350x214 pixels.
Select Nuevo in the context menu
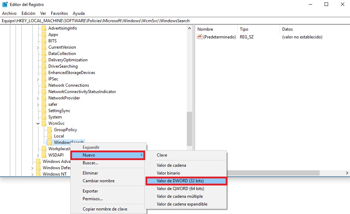(x=108, y=155)
